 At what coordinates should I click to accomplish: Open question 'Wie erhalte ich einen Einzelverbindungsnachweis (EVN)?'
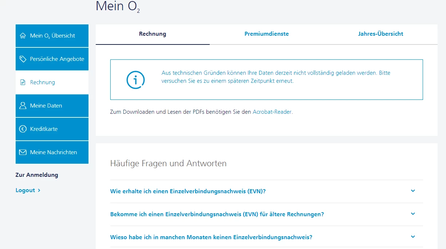click(267, 191)
